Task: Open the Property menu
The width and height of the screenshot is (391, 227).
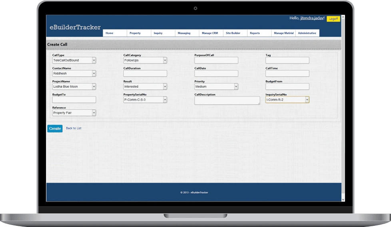Action: [135, 33]
